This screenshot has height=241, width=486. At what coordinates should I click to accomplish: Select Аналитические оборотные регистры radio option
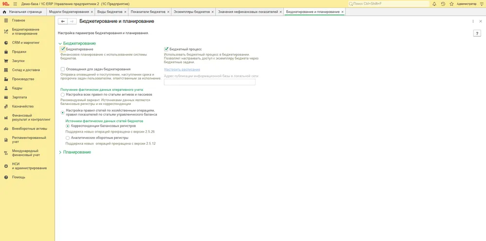pos(68,138)
